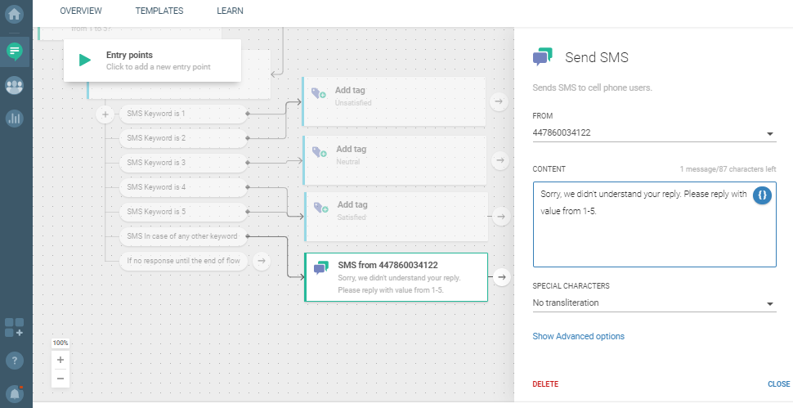Switch to the Templates tab
This screenshot has width=793, height=408.
(x=159, y=11)
